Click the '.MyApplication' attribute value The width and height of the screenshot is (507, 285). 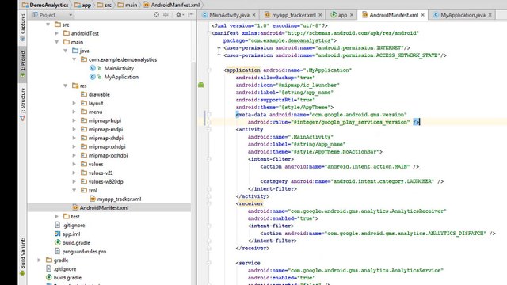coord(327,70)
